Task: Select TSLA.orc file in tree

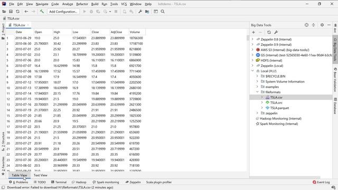Action: (x=276, y=102)
